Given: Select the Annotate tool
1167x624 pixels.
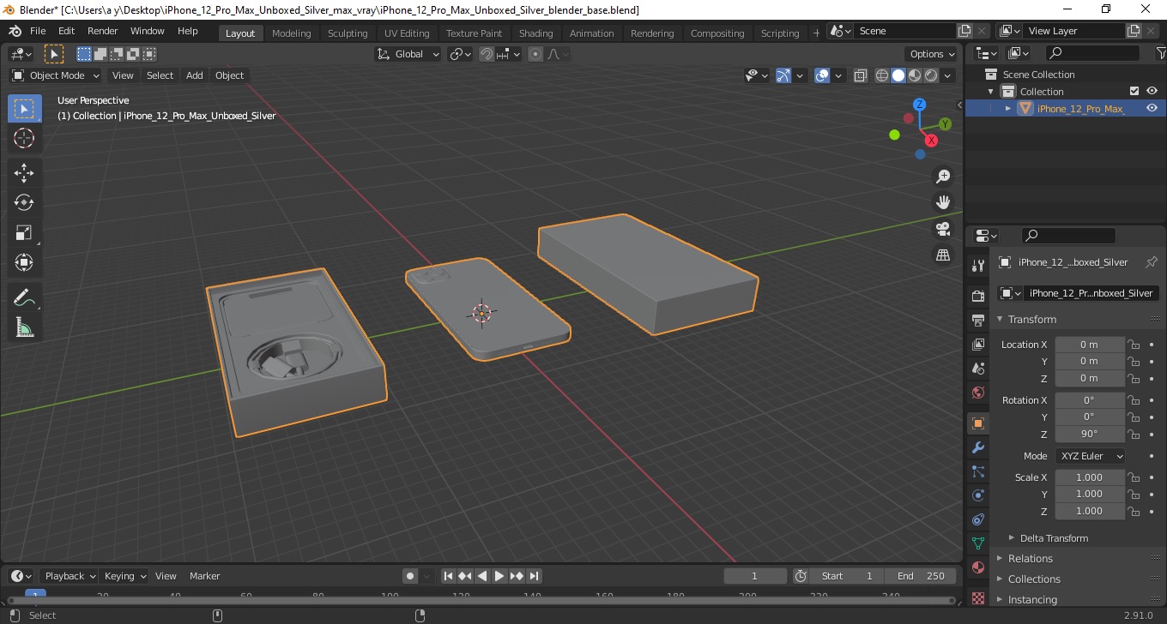Looking at the screenshot, I should point(24,297).
